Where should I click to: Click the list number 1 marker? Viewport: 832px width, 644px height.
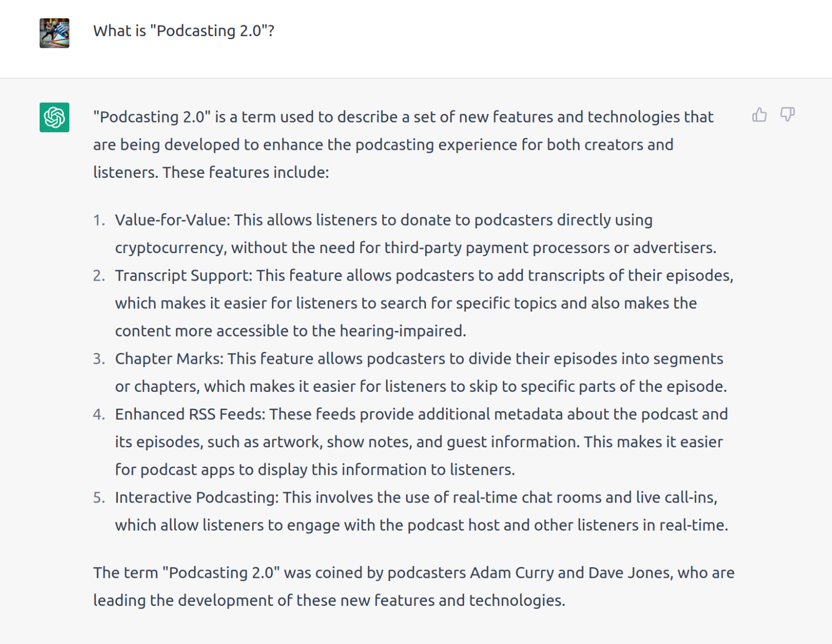(99, 220)
